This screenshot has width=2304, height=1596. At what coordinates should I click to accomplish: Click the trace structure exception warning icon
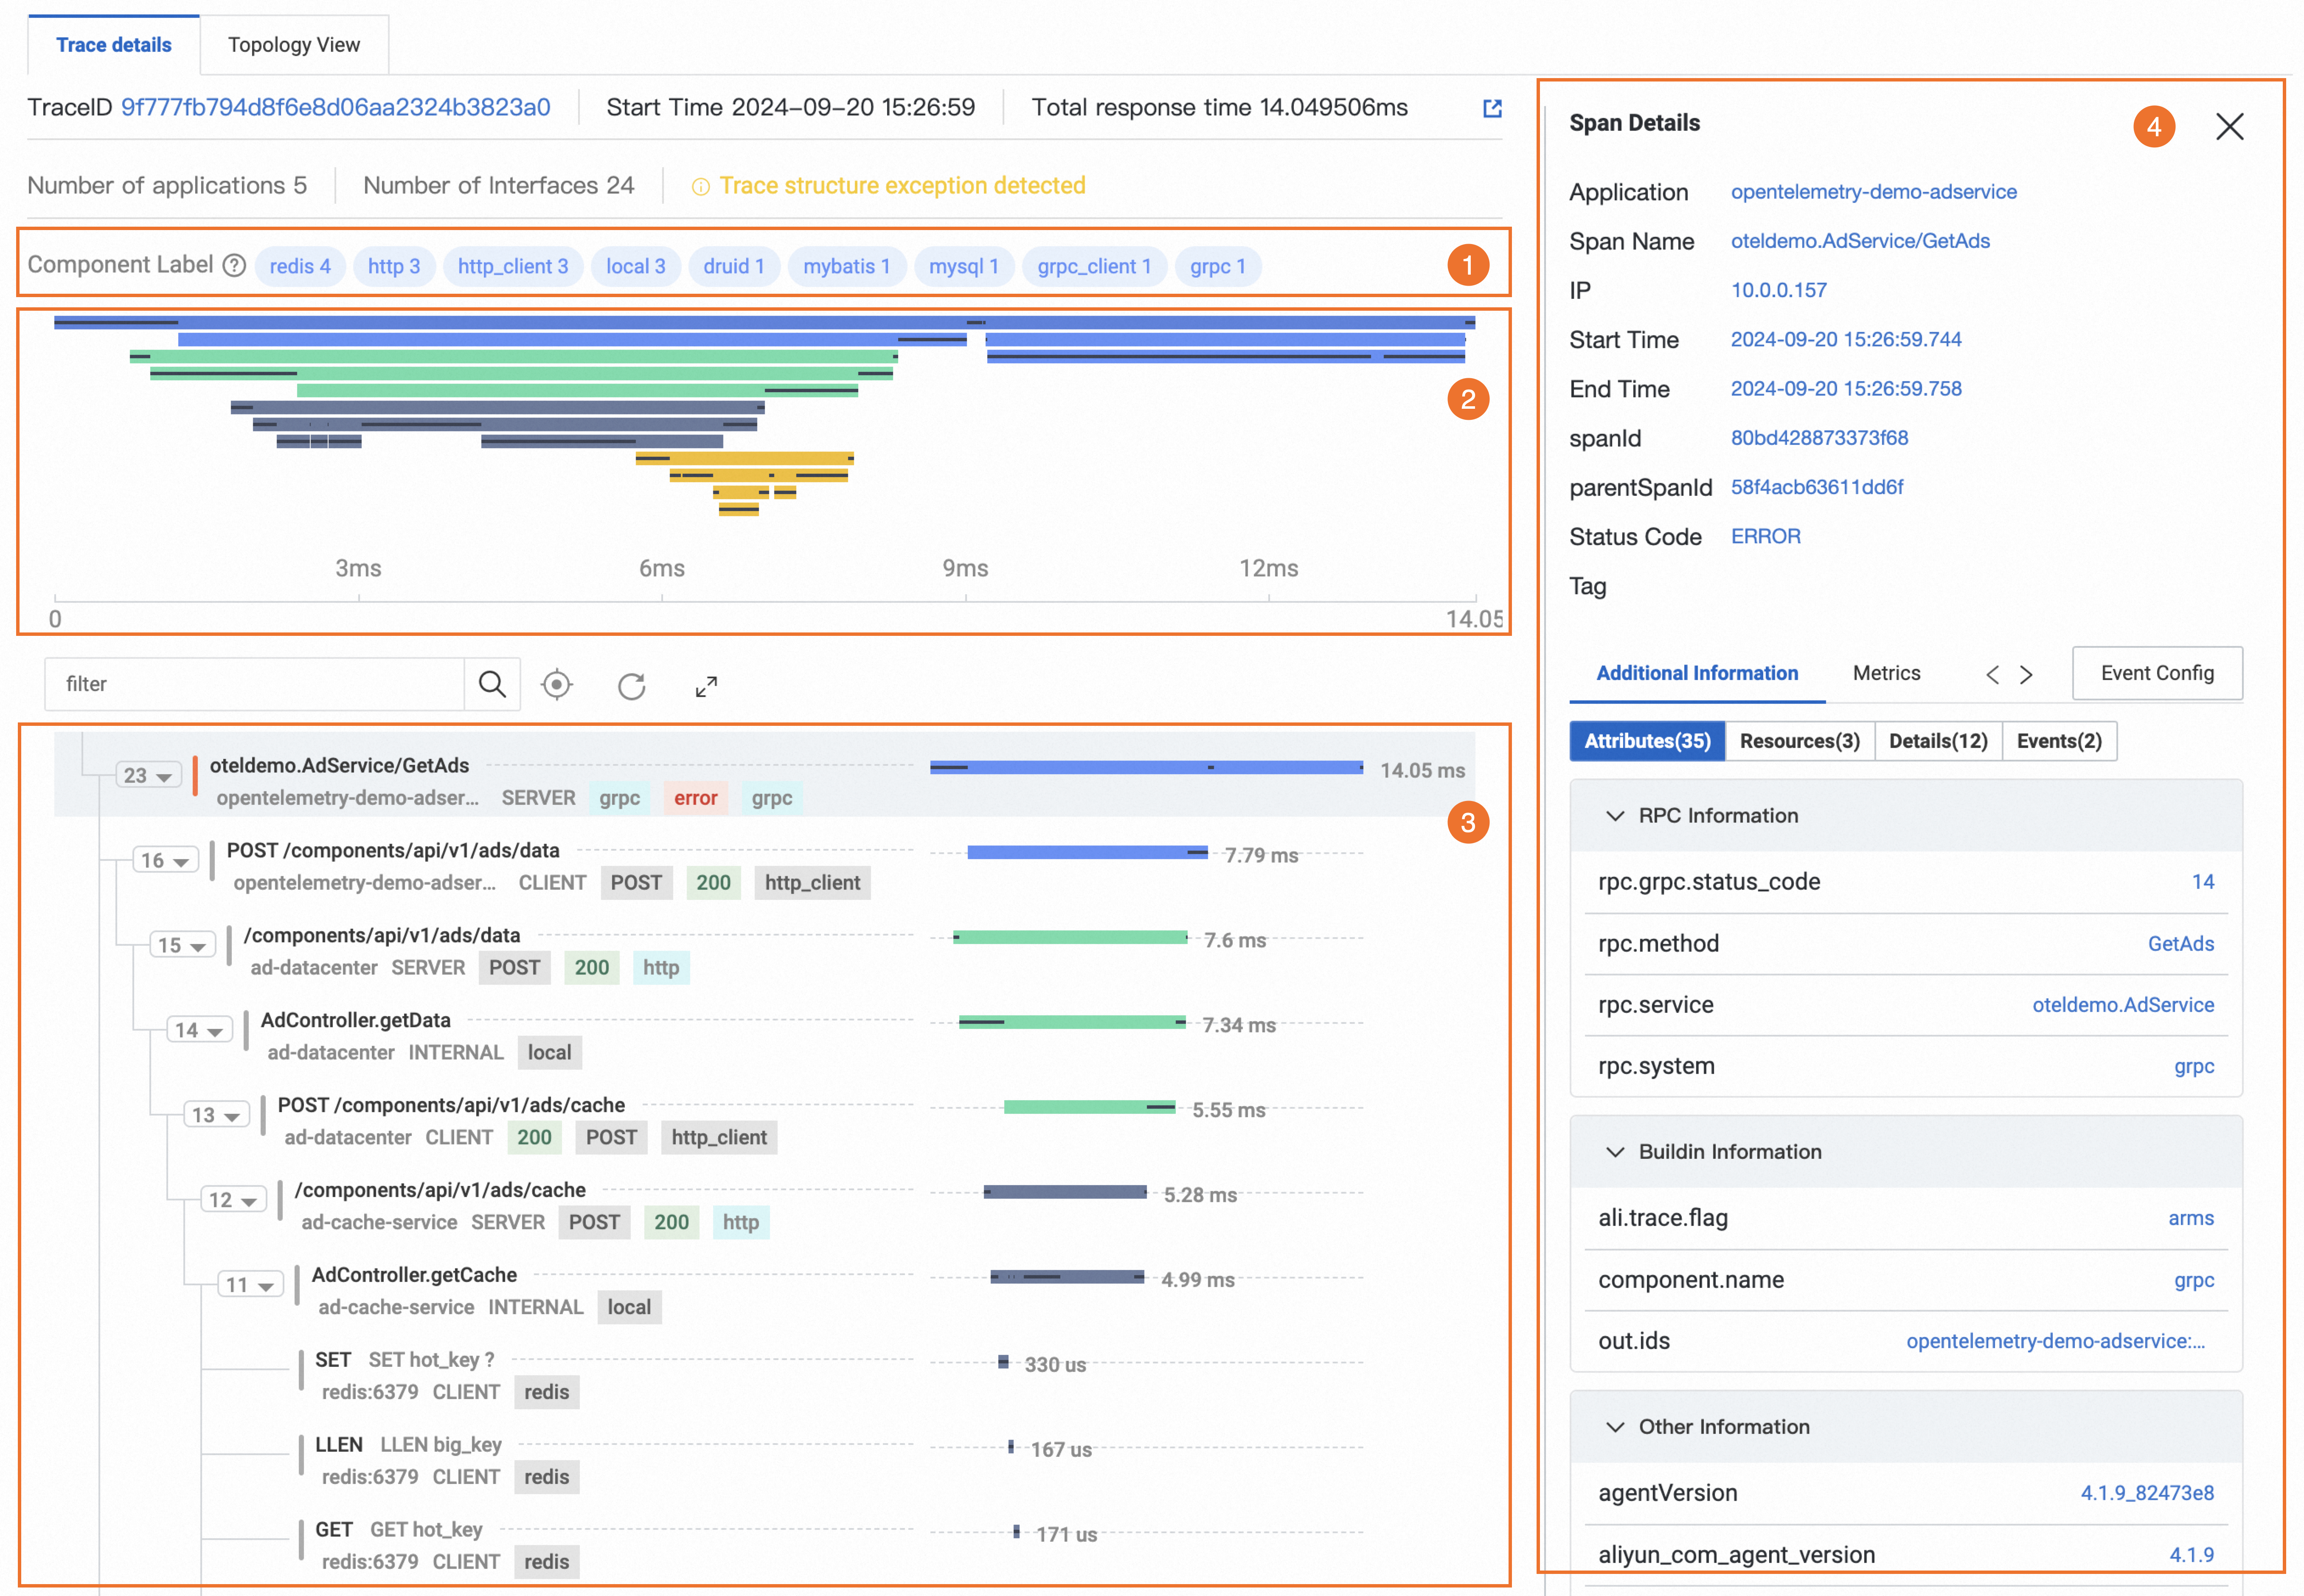tap(700, 187)
